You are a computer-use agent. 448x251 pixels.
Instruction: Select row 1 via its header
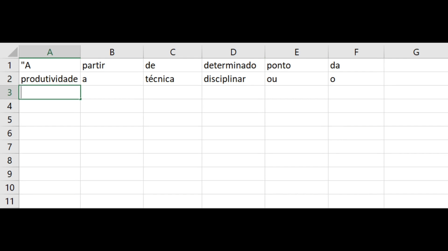pos(10,65)
